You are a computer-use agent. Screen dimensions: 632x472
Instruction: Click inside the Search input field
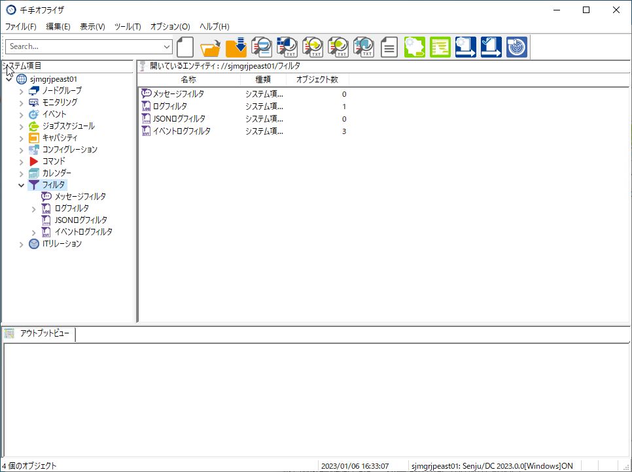click(x=84, y=46)
